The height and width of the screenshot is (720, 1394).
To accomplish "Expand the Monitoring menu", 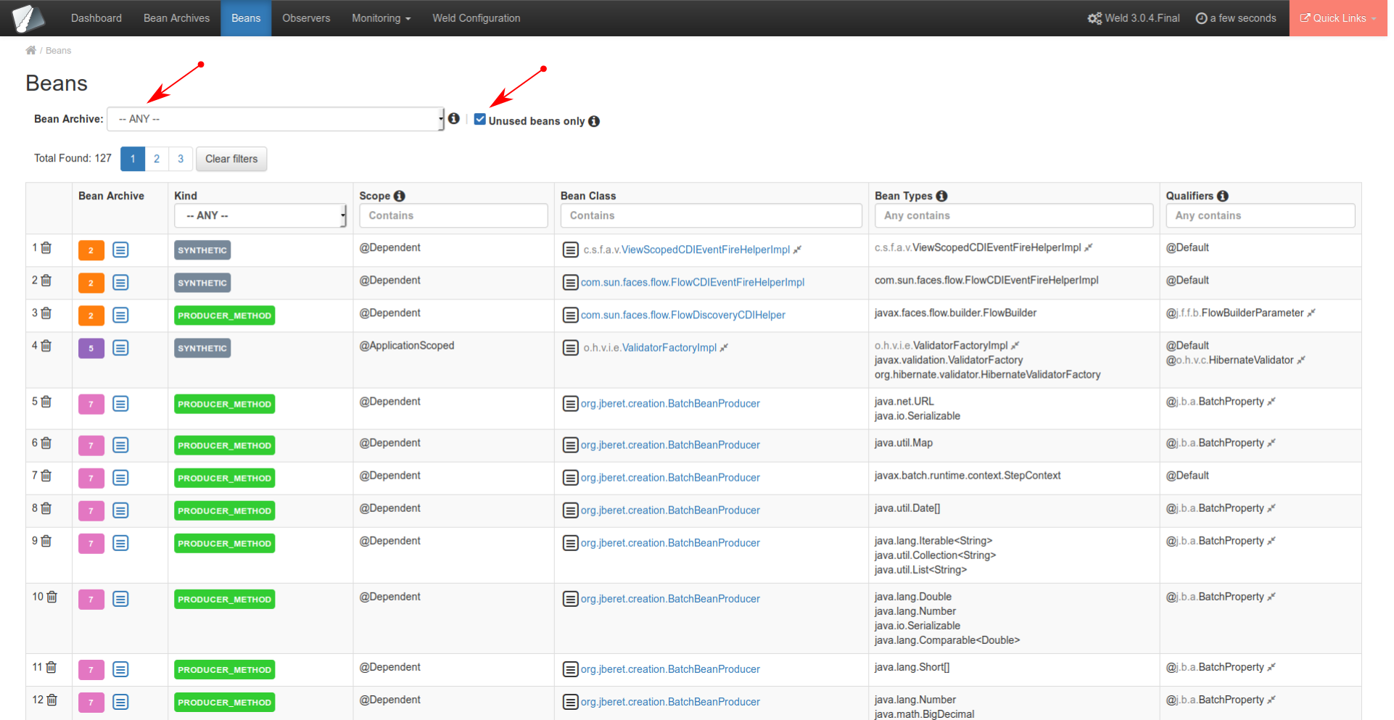I will click(381, 18).
